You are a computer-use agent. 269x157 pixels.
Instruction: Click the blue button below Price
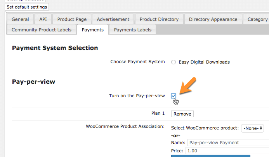pyautogui.click(x=210, y=156)
